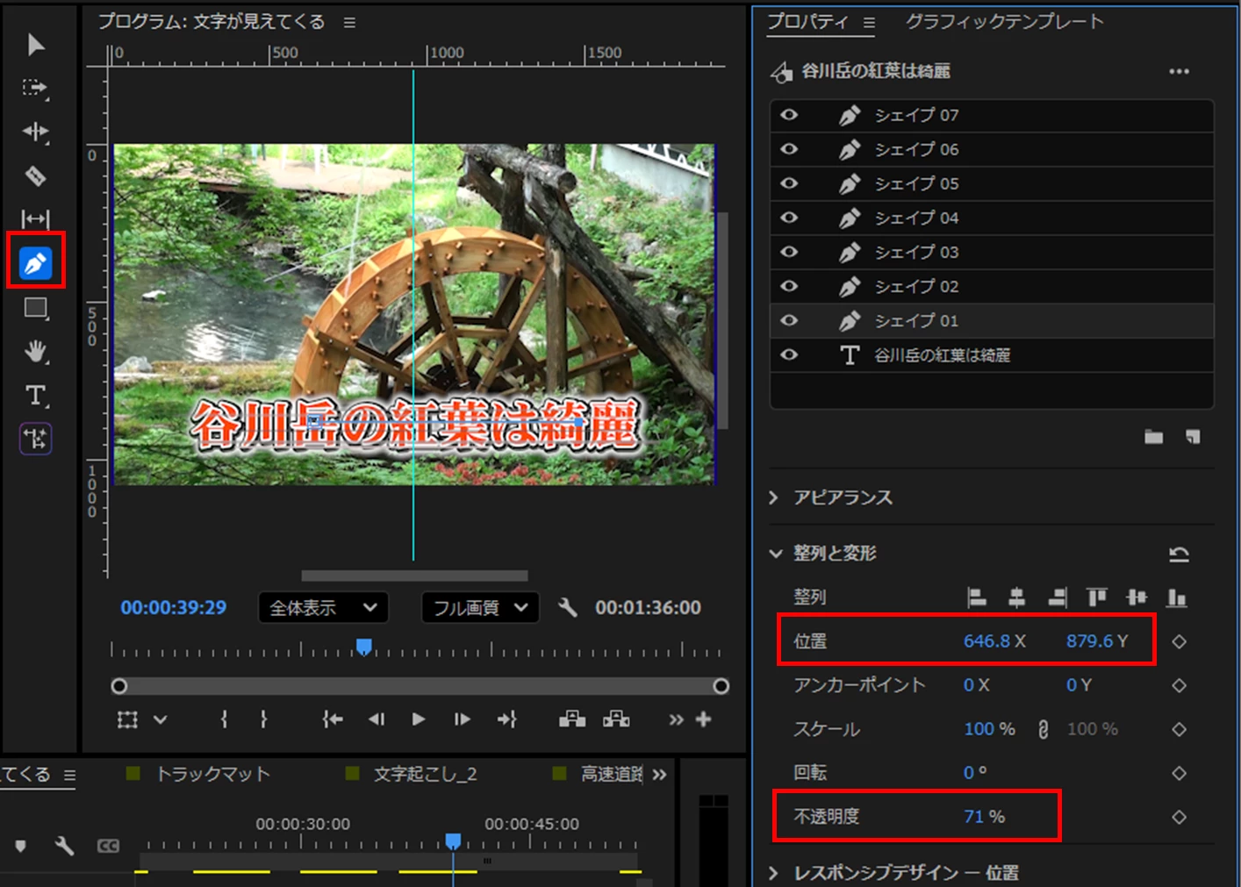The image size is (1241, 887).
Task: Click the new layer icon
Action: [x=1192, y=437]
